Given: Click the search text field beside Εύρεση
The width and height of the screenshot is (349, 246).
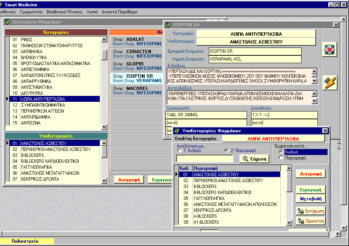Looking at the screenshot, I should coord(205,159).
